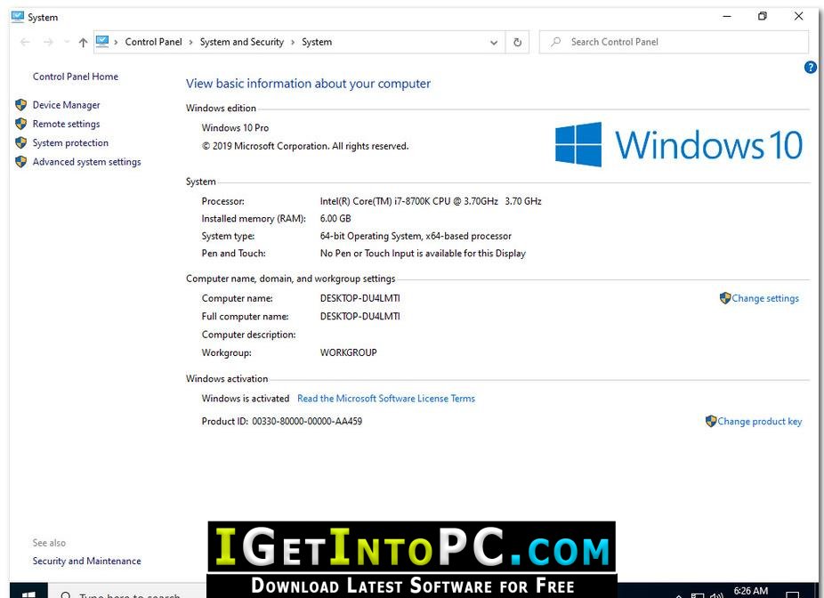824x598 pixels.
Task: Click the shield icon beside Remote settings
Action: pos(21,124)
